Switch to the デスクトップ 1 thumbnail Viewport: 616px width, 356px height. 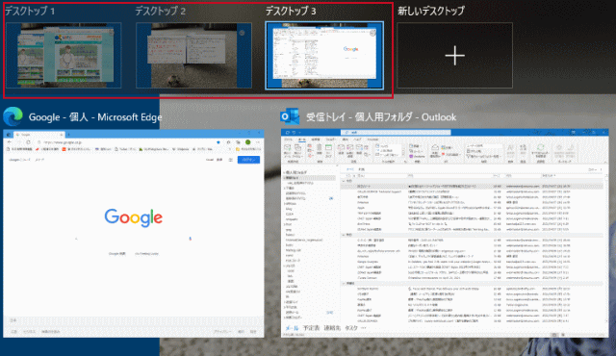tap(64, 55)
